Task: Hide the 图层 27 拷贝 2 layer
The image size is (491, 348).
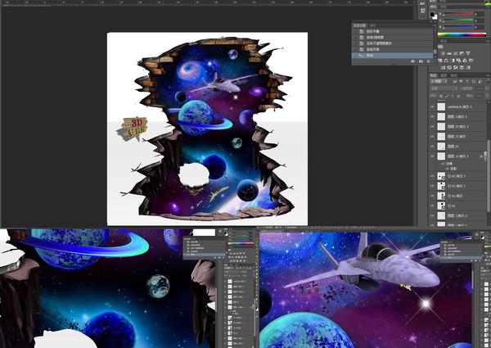Action: click(x=432, y=127)
